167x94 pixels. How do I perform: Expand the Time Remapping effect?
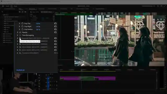pos(17,35)
